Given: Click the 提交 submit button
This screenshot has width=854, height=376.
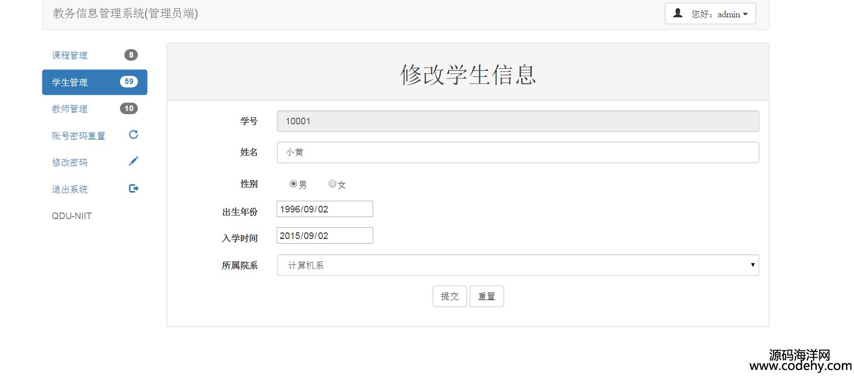Looking at the screenshot, I should (450, 296).
